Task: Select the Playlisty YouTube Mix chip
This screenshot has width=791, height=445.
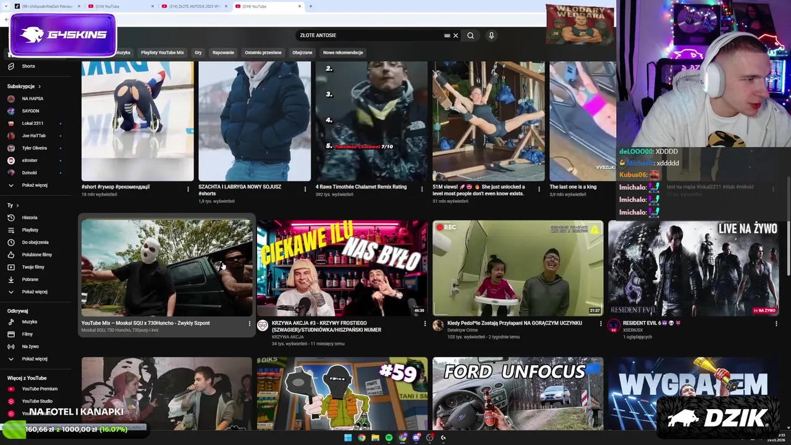Action: 163,53
